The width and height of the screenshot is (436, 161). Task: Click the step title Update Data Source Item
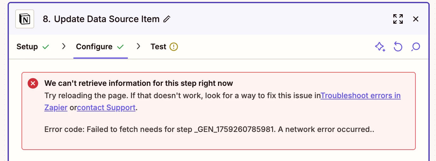101,19
